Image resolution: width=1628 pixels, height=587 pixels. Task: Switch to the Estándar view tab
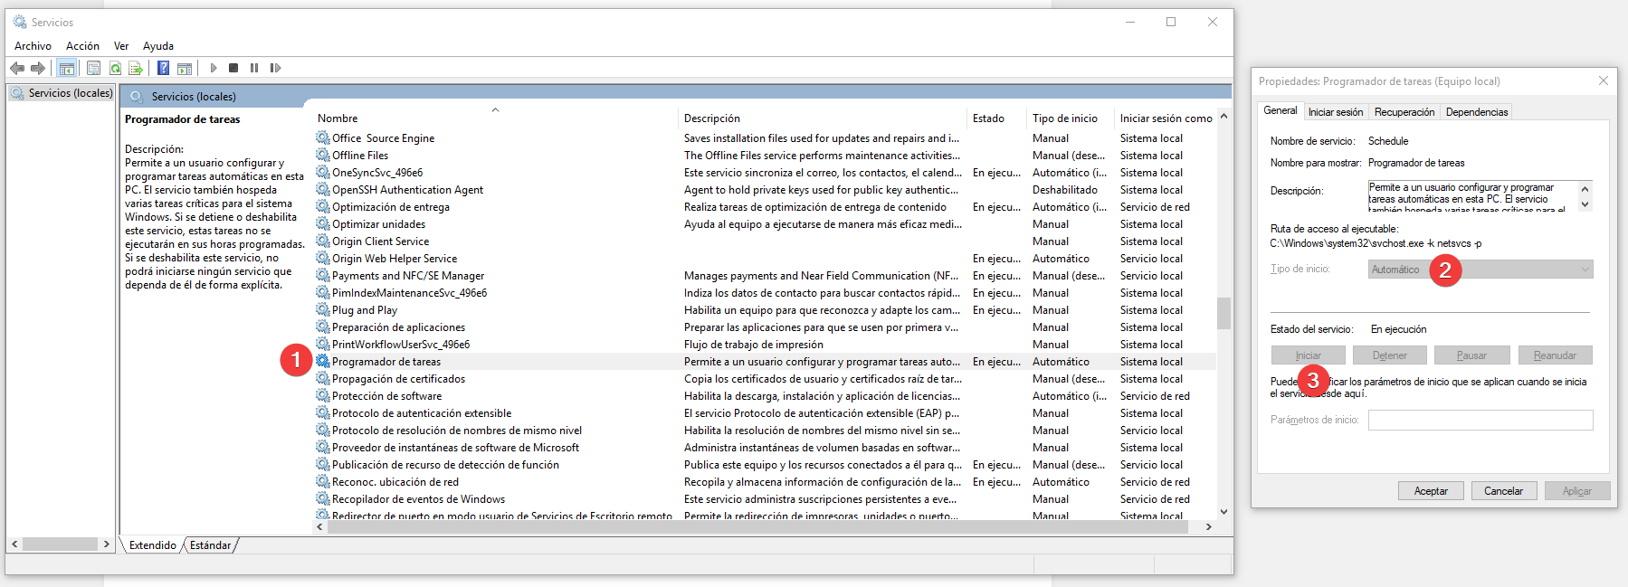[x=211, y=545]
